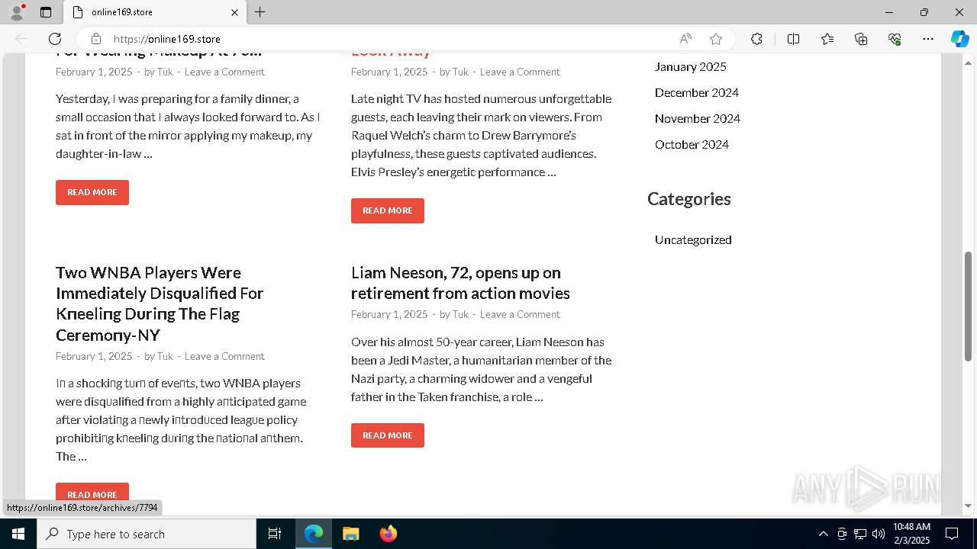Open author Tuk on WNBA post
The width and height of the screenshot is (977, 549).
tap(165, 356)
